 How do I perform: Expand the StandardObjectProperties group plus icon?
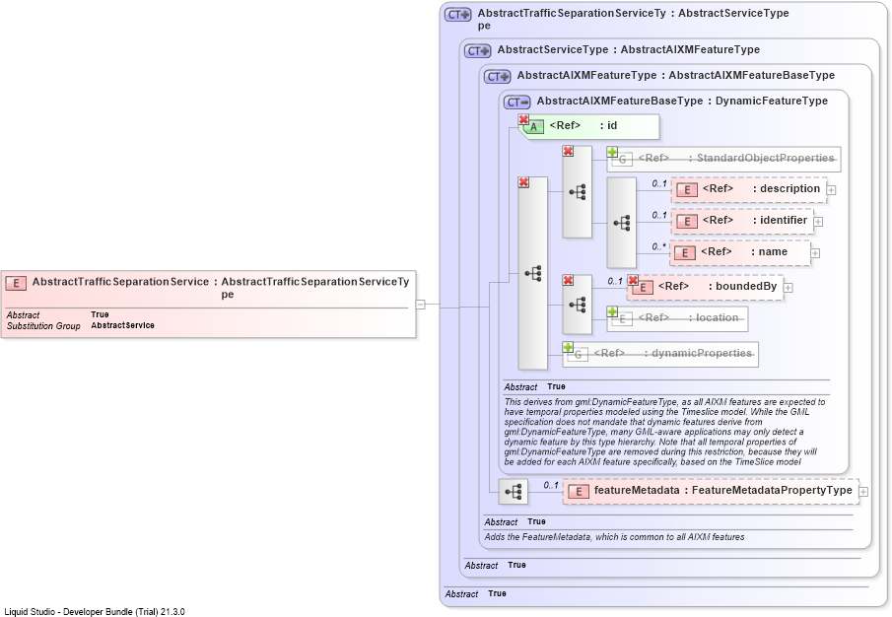tap(612, 152)
